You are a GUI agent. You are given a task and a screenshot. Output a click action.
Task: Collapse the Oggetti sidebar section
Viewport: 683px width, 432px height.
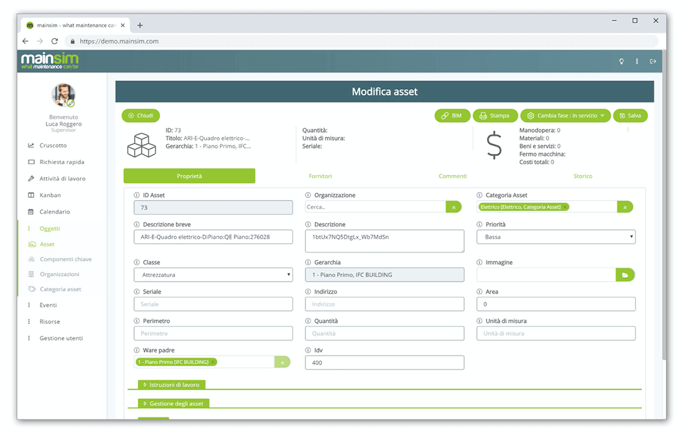click(49, 229)
